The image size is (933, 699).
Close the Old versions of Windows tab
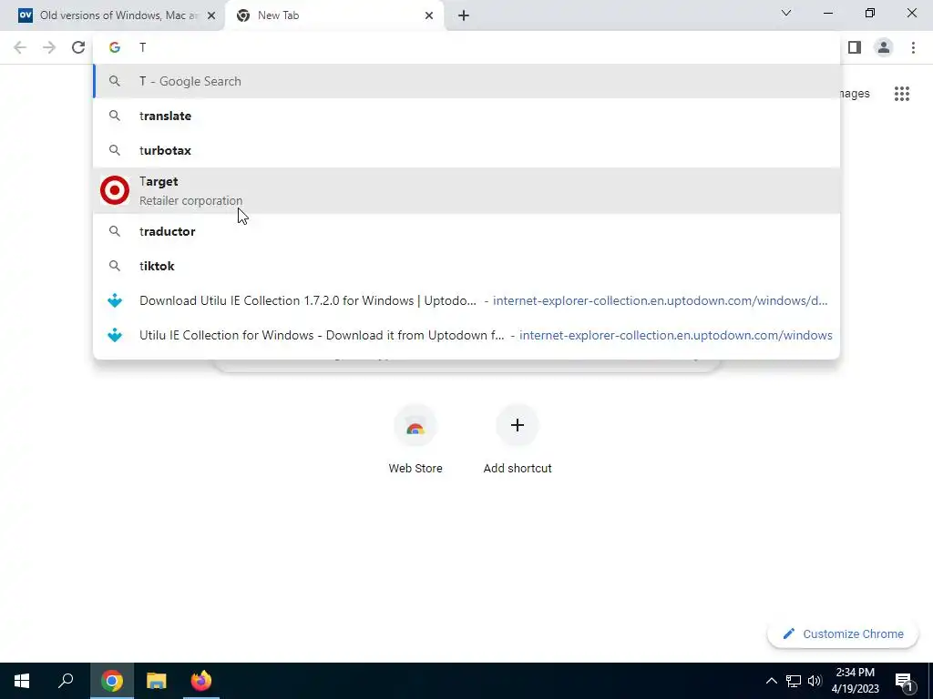(x=211, y=15)
